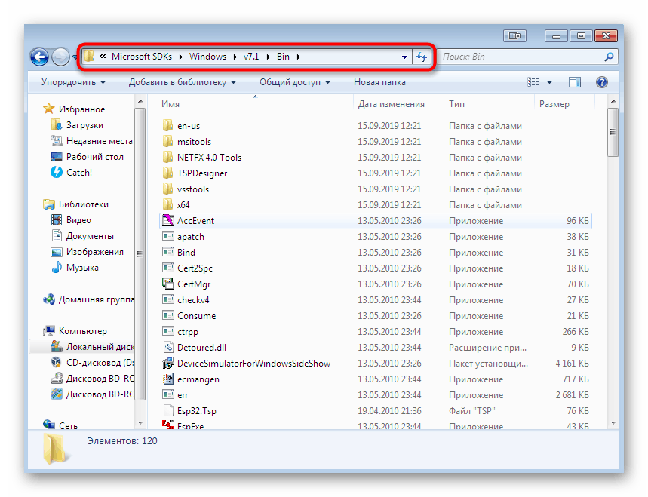Select the ecmangen application icon

pyautogui.click(x=167, y=379)
